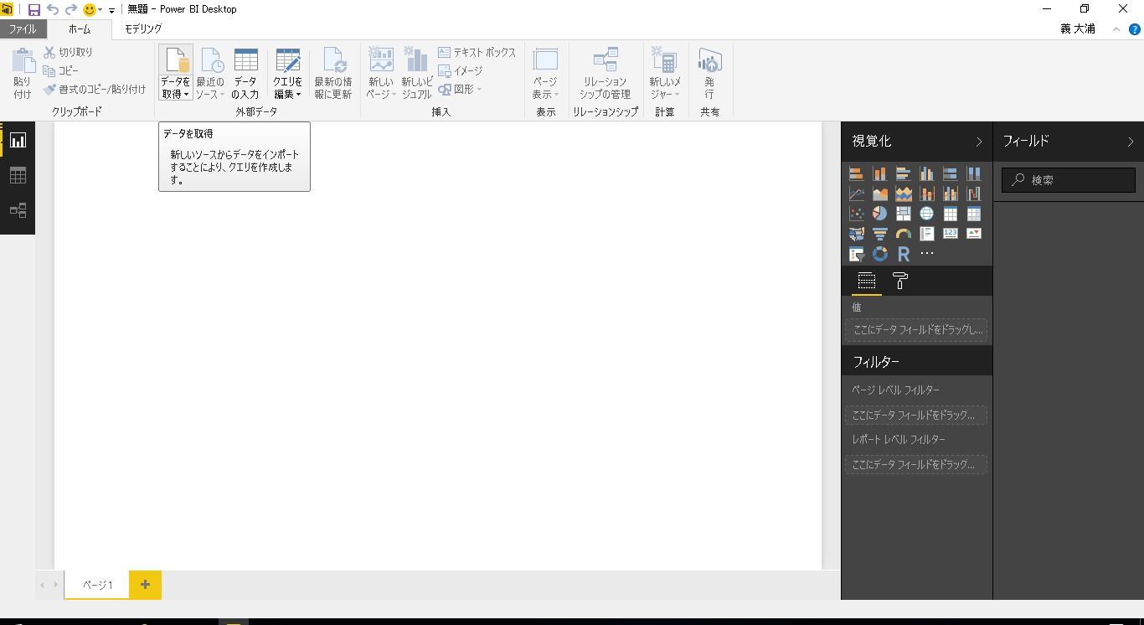The width and height of the screenshot is (1144, 625).
Task: Click the 新しいビジュアル button
Action: pyautogui.click(x=416, y=73)
